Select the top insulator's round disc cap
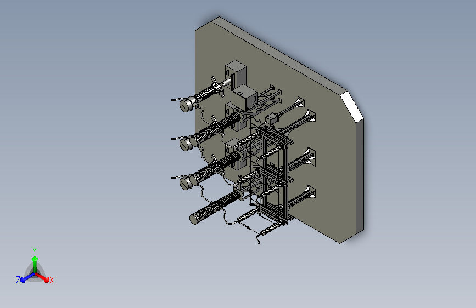 [185, 105]
